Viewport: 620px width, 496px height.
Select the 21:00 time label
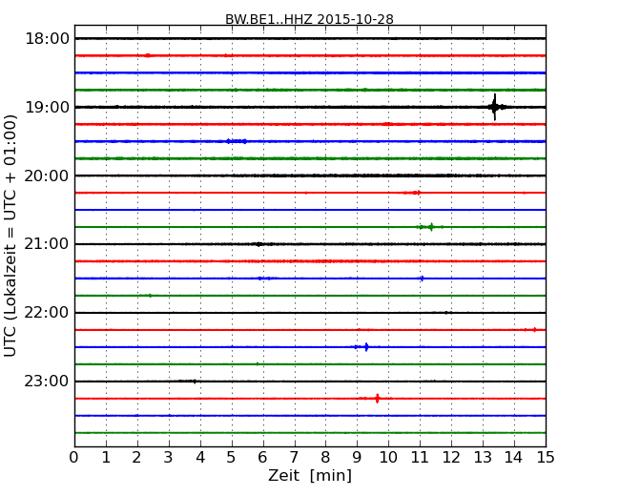click(47, 244)
